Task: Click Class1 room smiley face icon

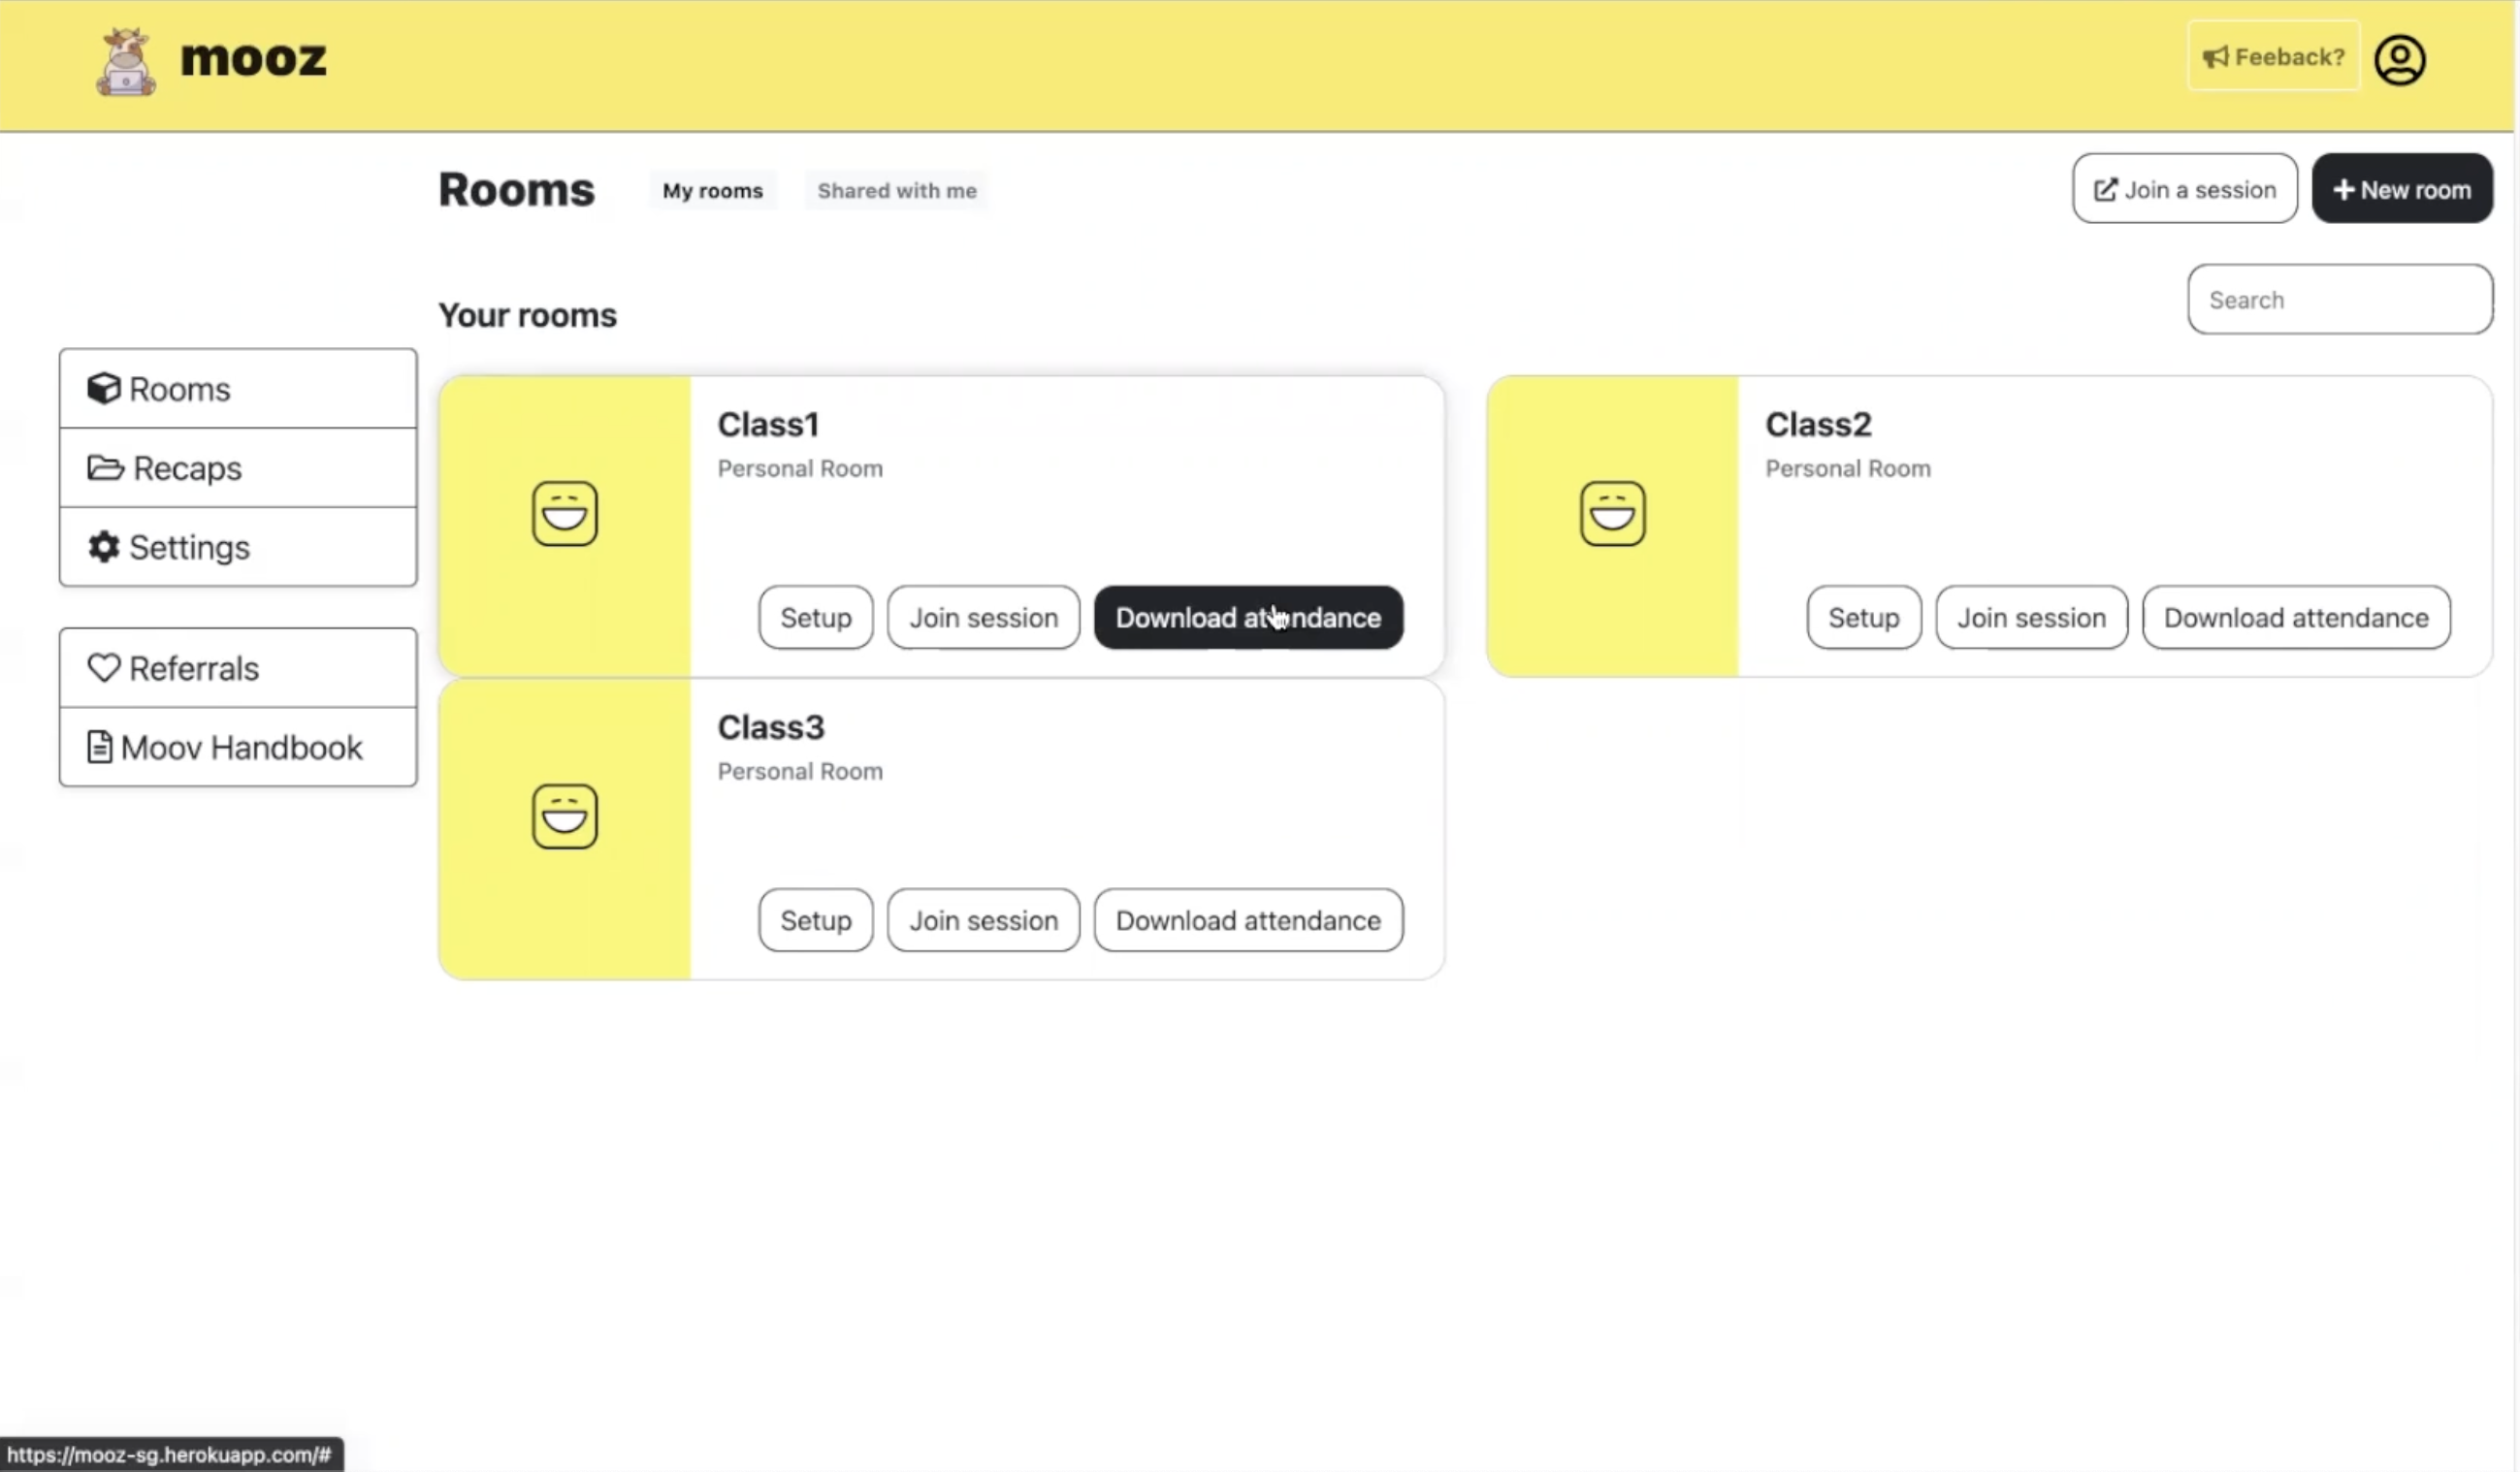Action: pyautogui.click(x=564, y=513)
